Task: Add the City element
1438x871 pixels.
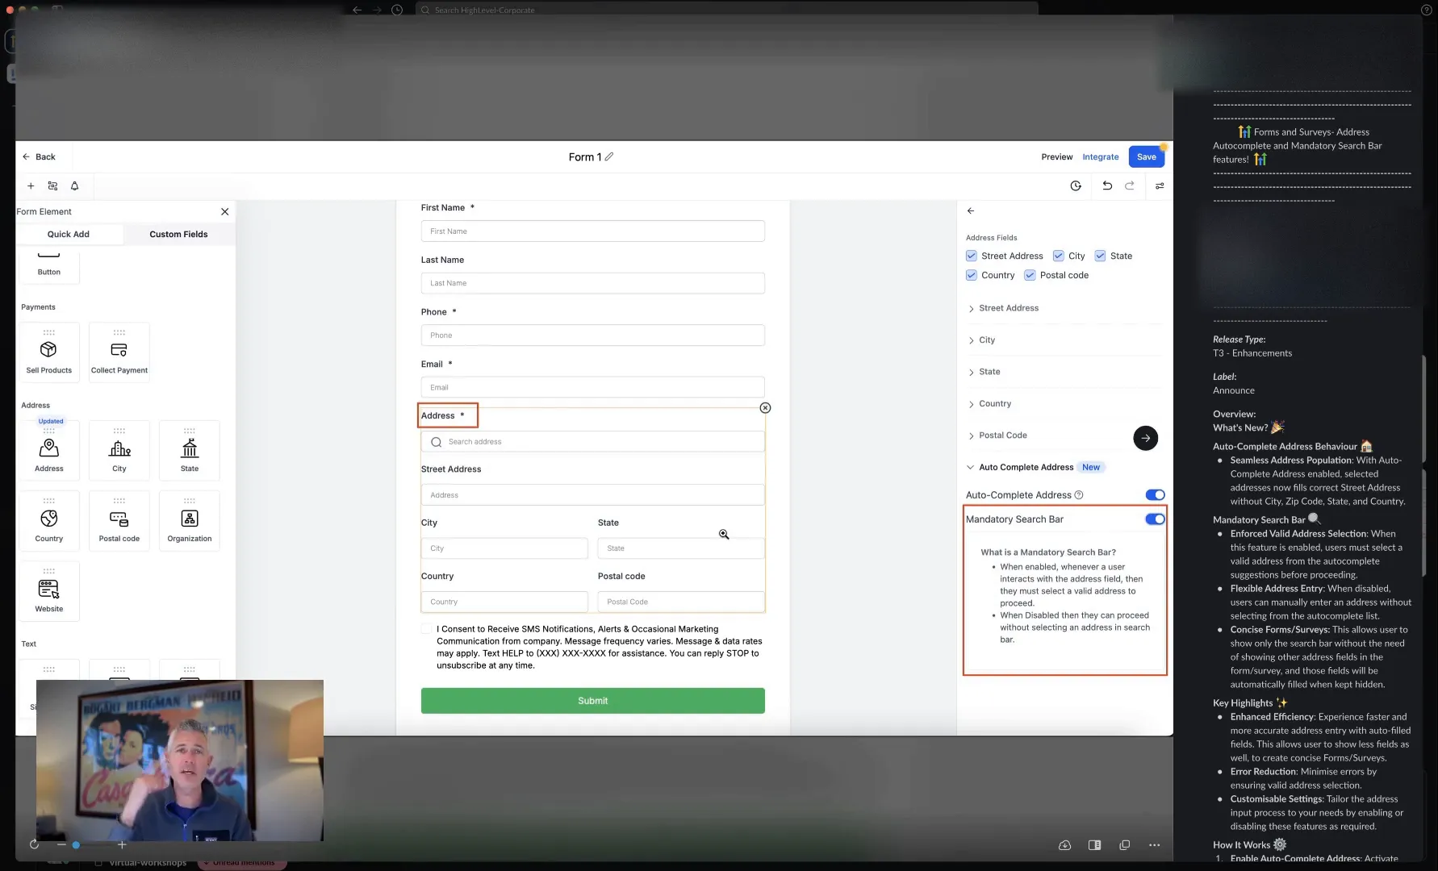Action: point(119,450)
